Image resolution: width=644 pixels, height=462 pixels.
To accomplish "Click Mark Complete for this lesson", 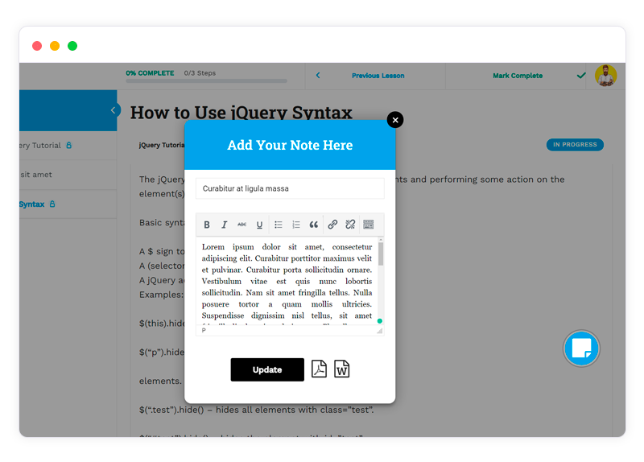I will tap(518, 76).
